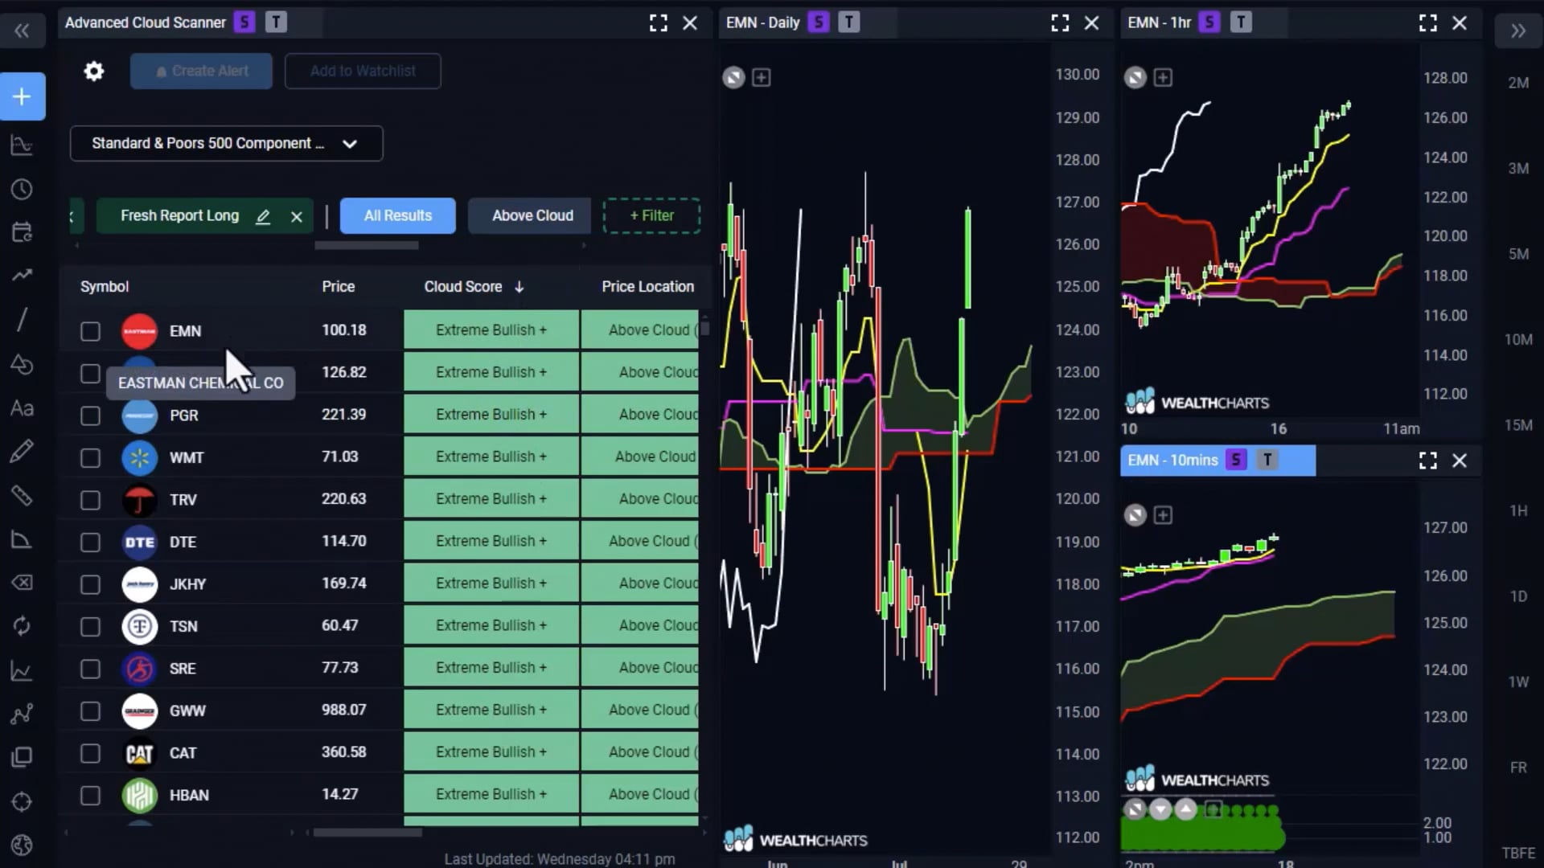
Task: Open the Standard & Poors 500 Component dropdown
Action: point(226,144)
